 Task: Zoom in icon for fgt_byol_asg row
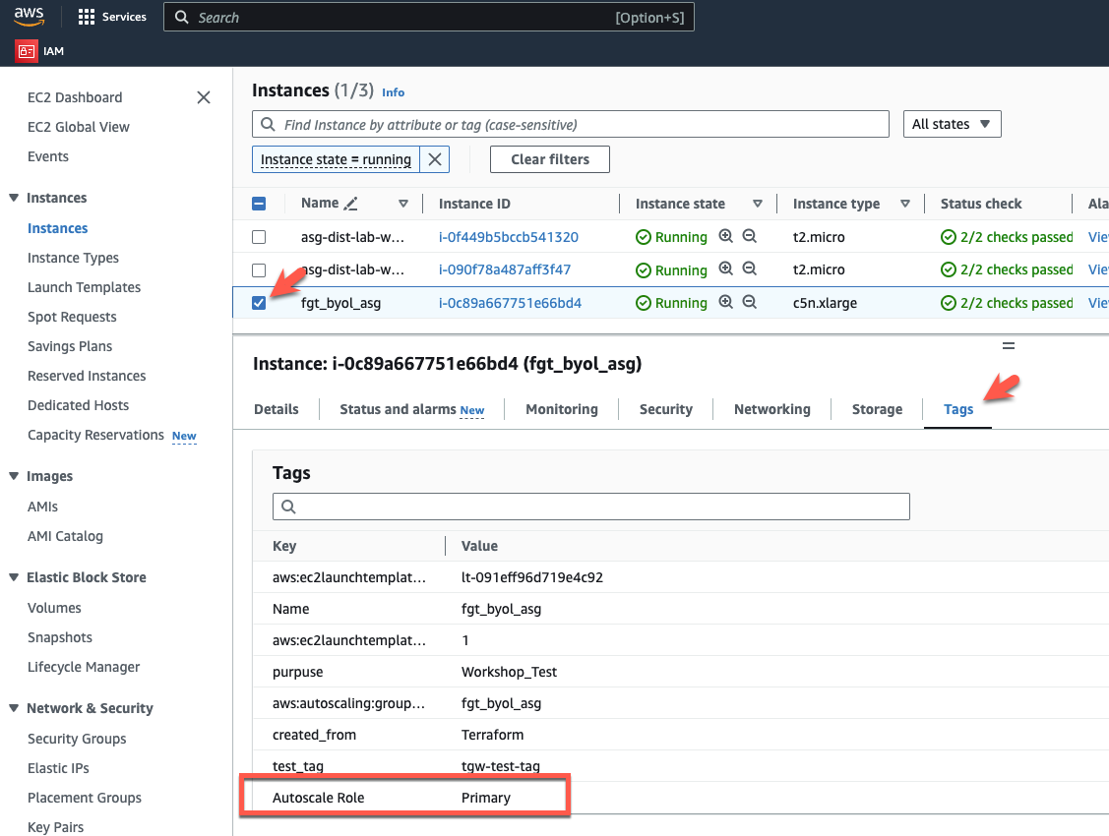[x=725, y=302]
